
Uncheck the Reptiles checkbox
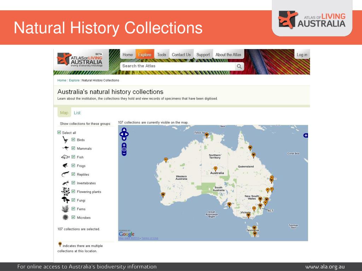click(x=73, y=174)
